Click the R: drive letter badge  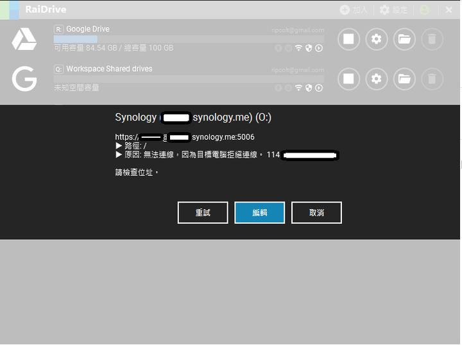58,29
